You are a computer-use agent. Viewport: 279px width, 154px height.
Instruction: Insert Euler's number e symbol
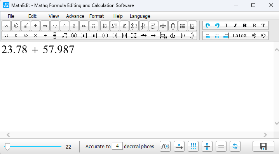(x=16, y=36)
